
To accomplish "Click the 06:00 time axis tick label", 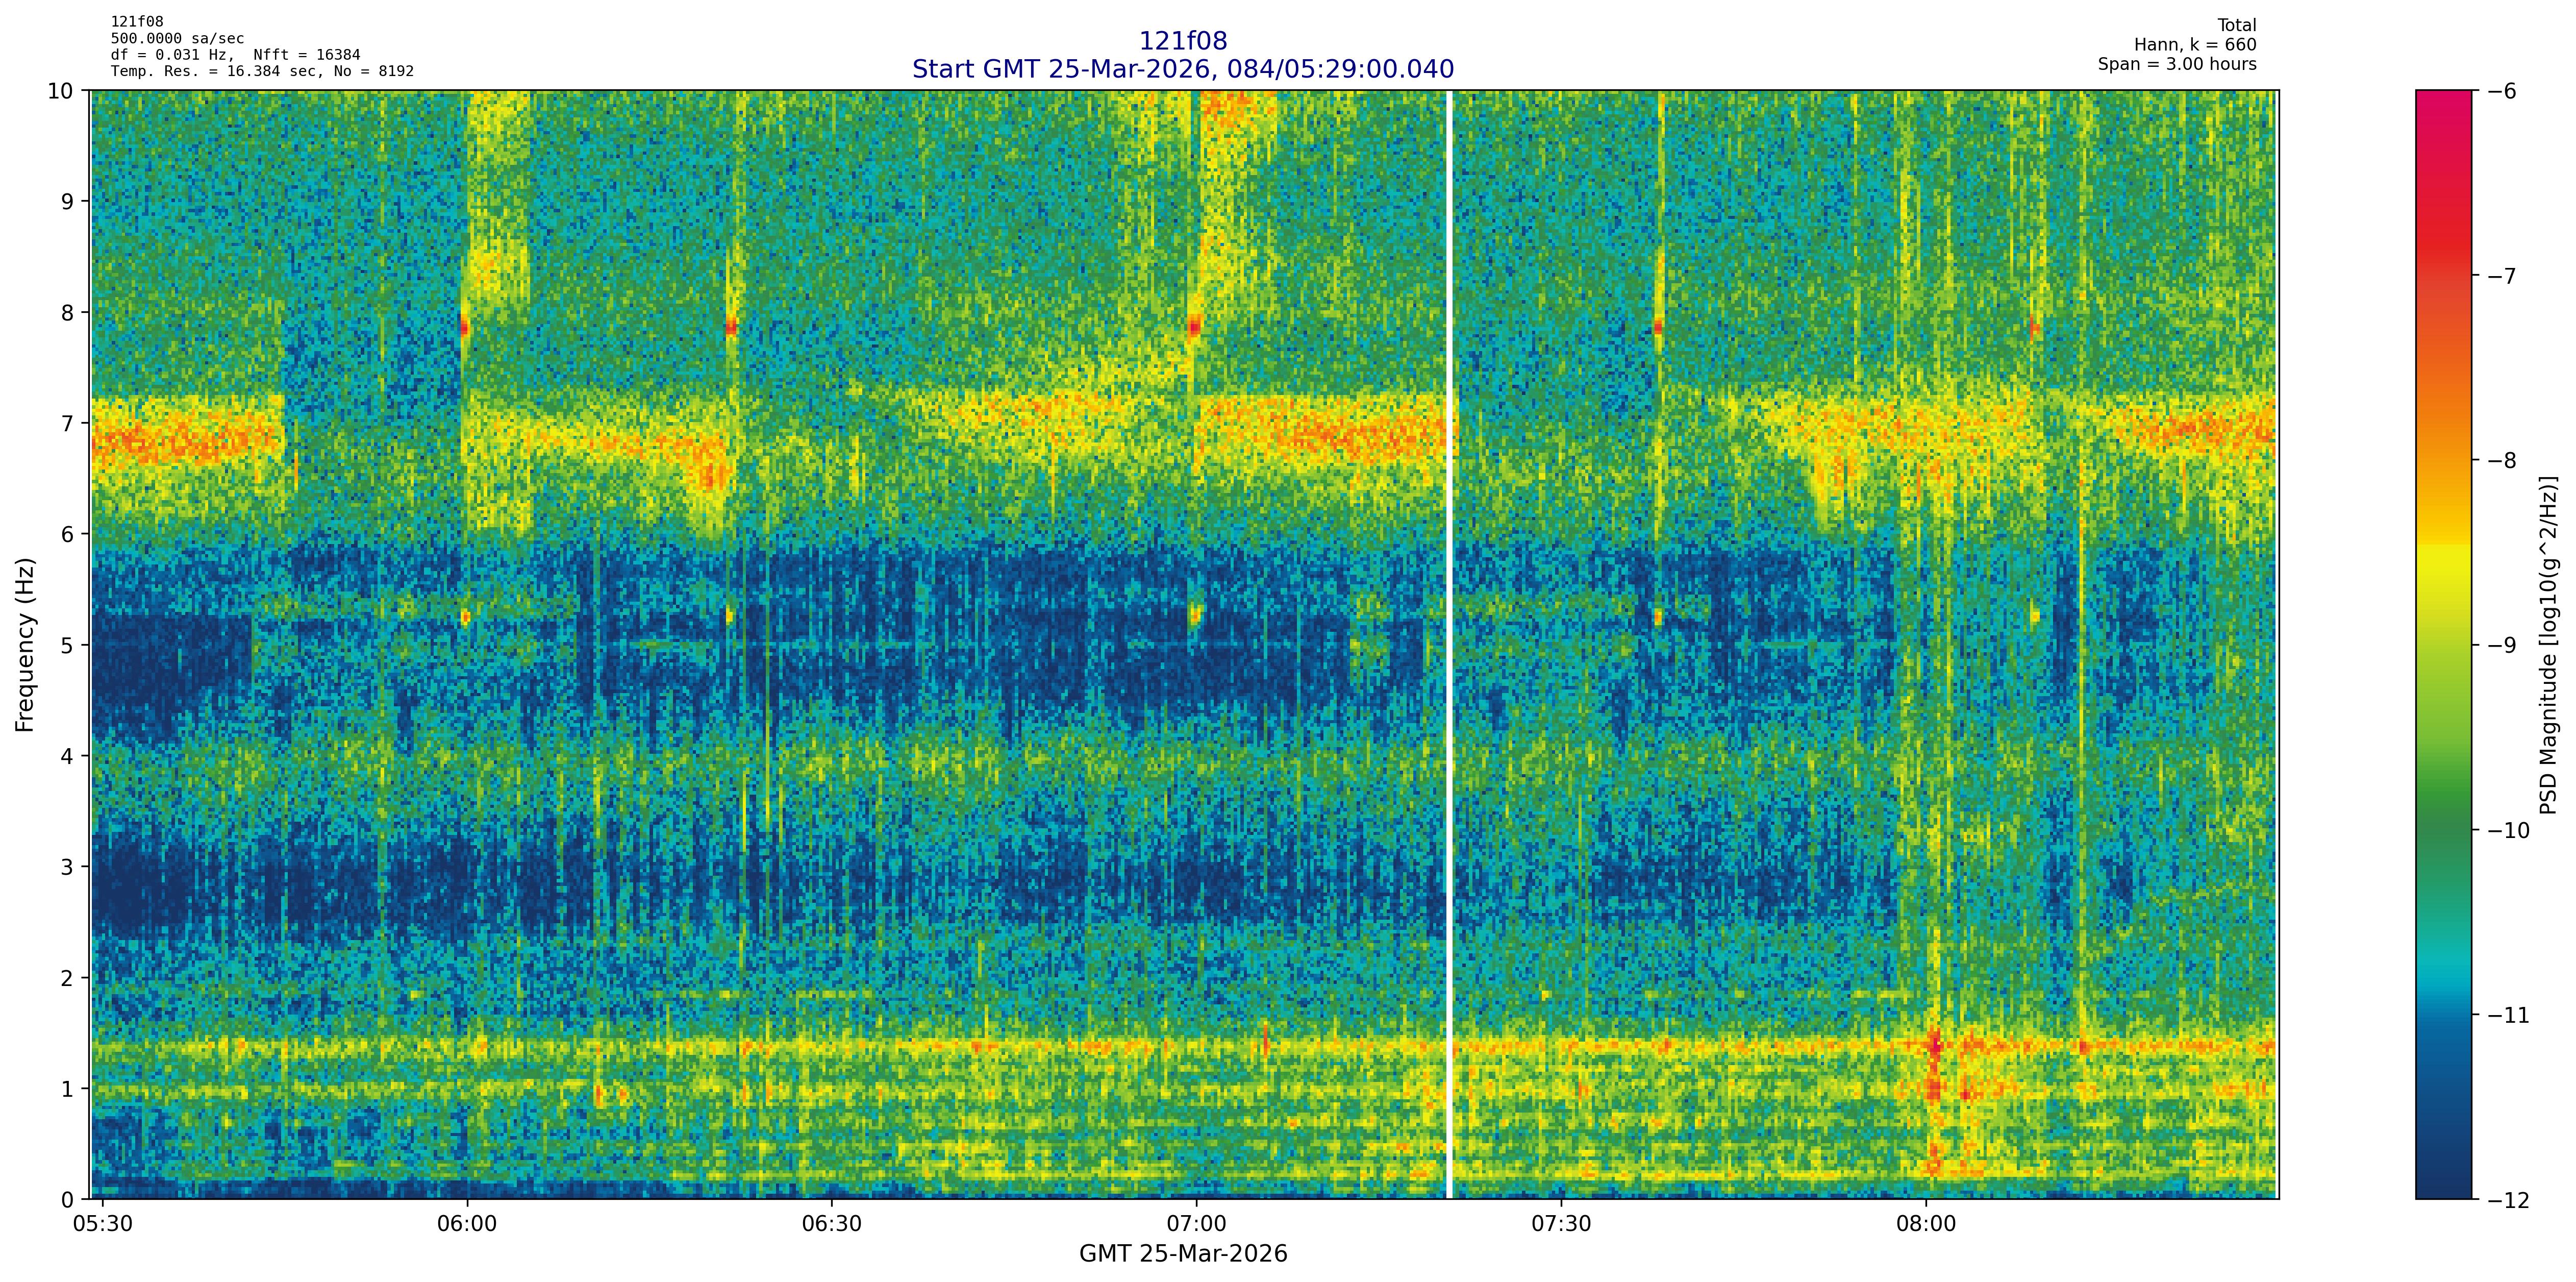I will click(x=467, y=1224).
